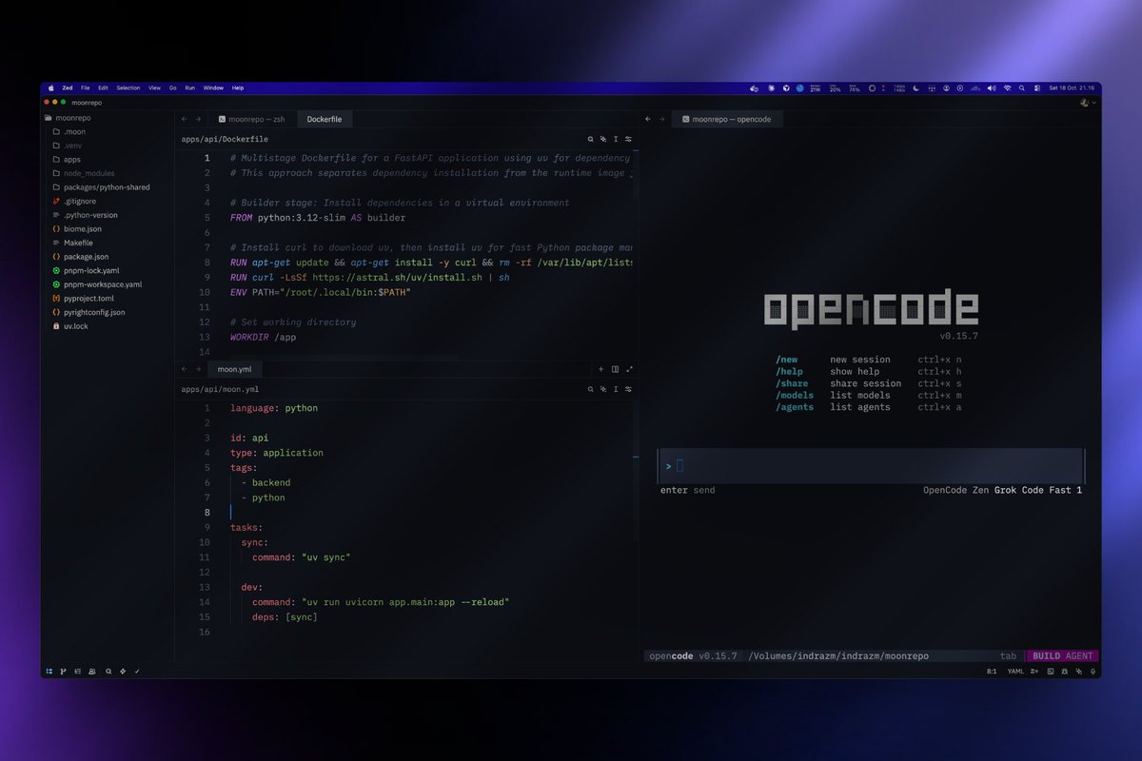Viewport: 1142px width, 761px height.
Task: Click the /models command in opencode
Action: [795, 395]
